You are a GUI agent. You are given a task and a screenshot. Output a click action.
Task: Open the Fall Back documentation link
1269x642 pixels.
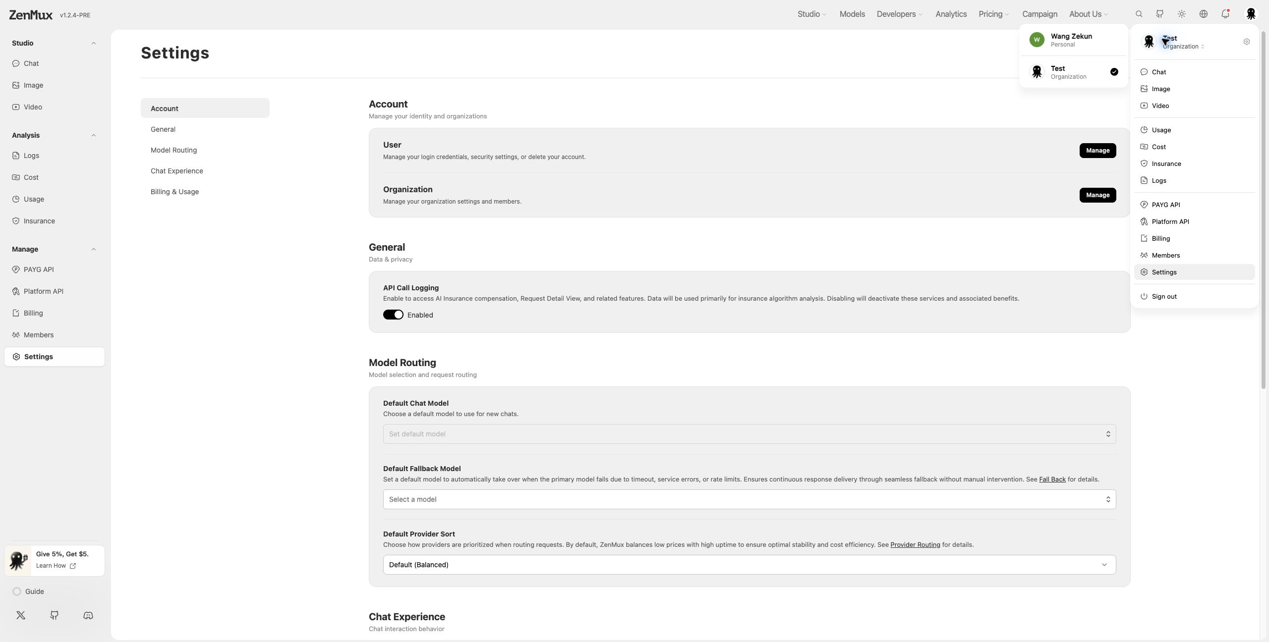1052,480
